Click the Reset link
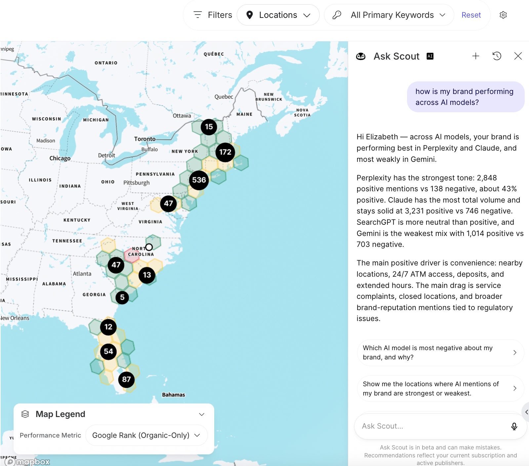Viewport: 529px width, 466px height. pyautogui.click(x=471, y=15)
